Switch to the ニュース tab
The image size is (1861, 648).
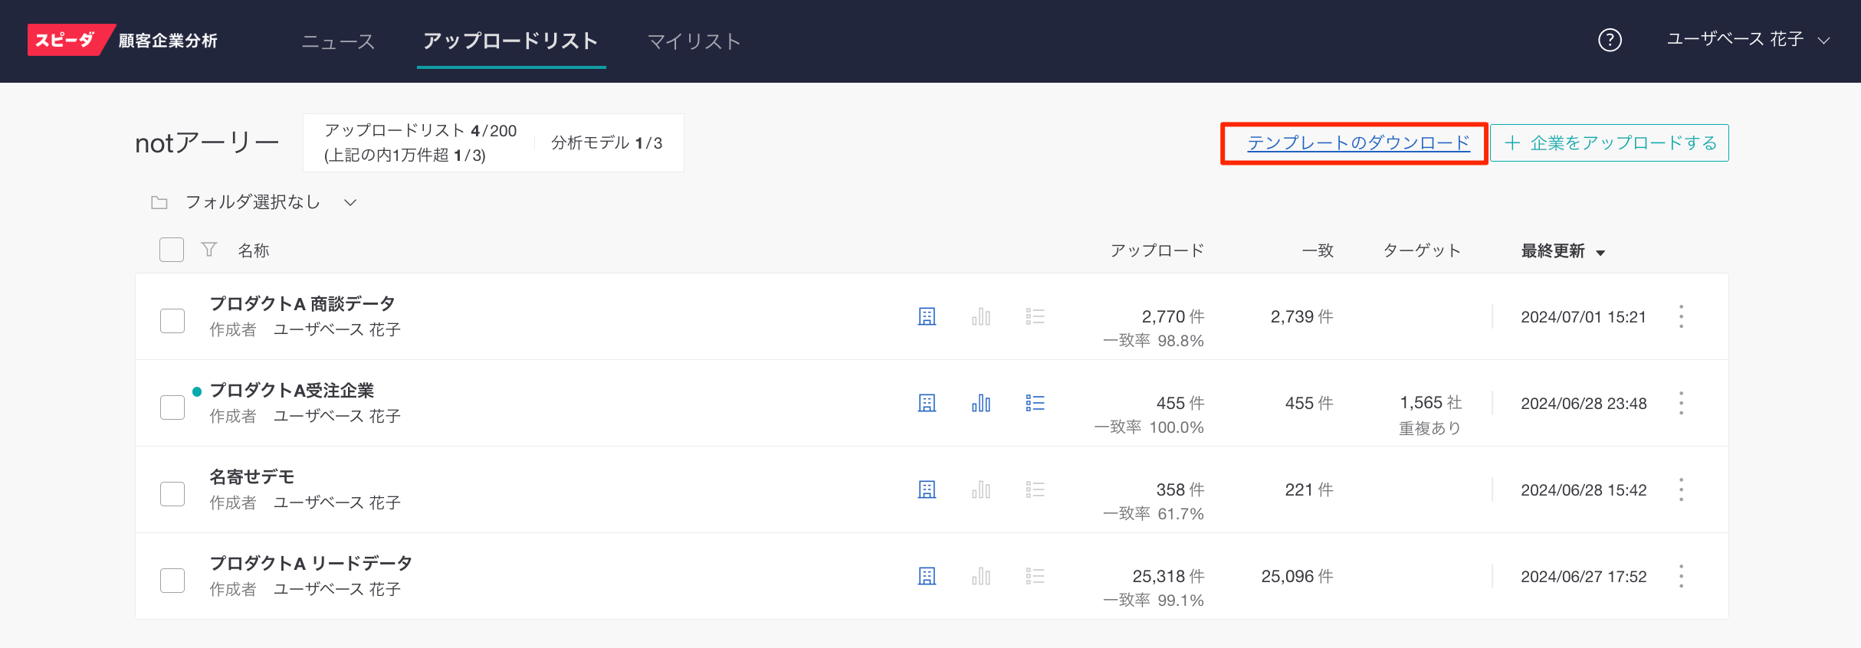(338, 41)
